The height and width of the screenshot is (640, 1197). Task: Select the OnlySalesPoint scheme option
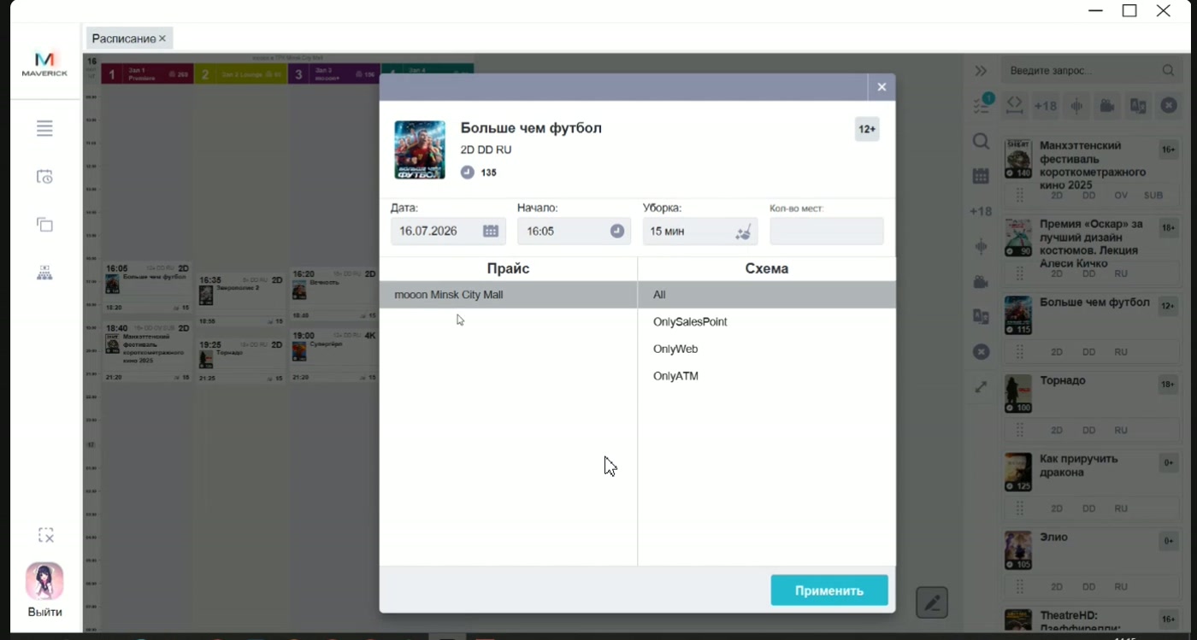tap(767, 322)
